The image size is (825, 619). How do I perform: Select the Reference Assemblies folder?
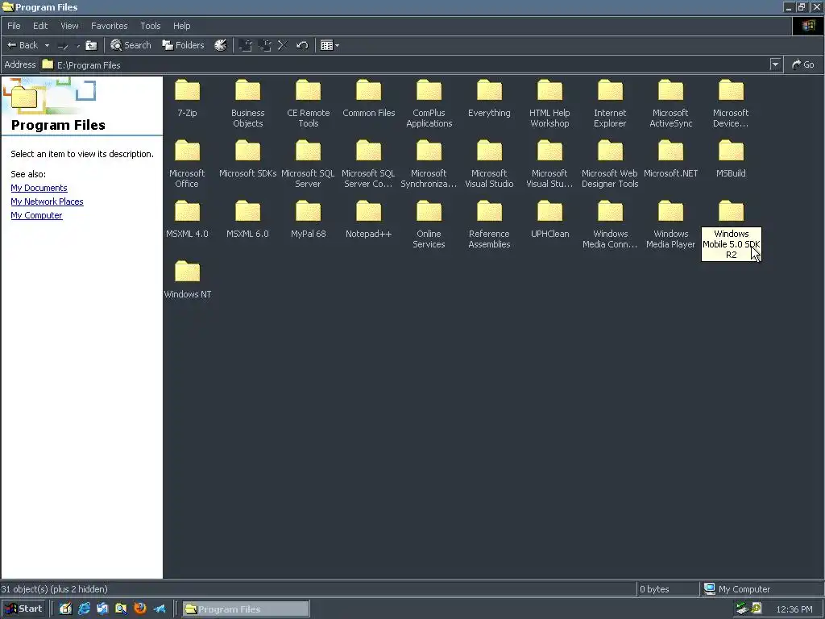[x=489, y=224]
